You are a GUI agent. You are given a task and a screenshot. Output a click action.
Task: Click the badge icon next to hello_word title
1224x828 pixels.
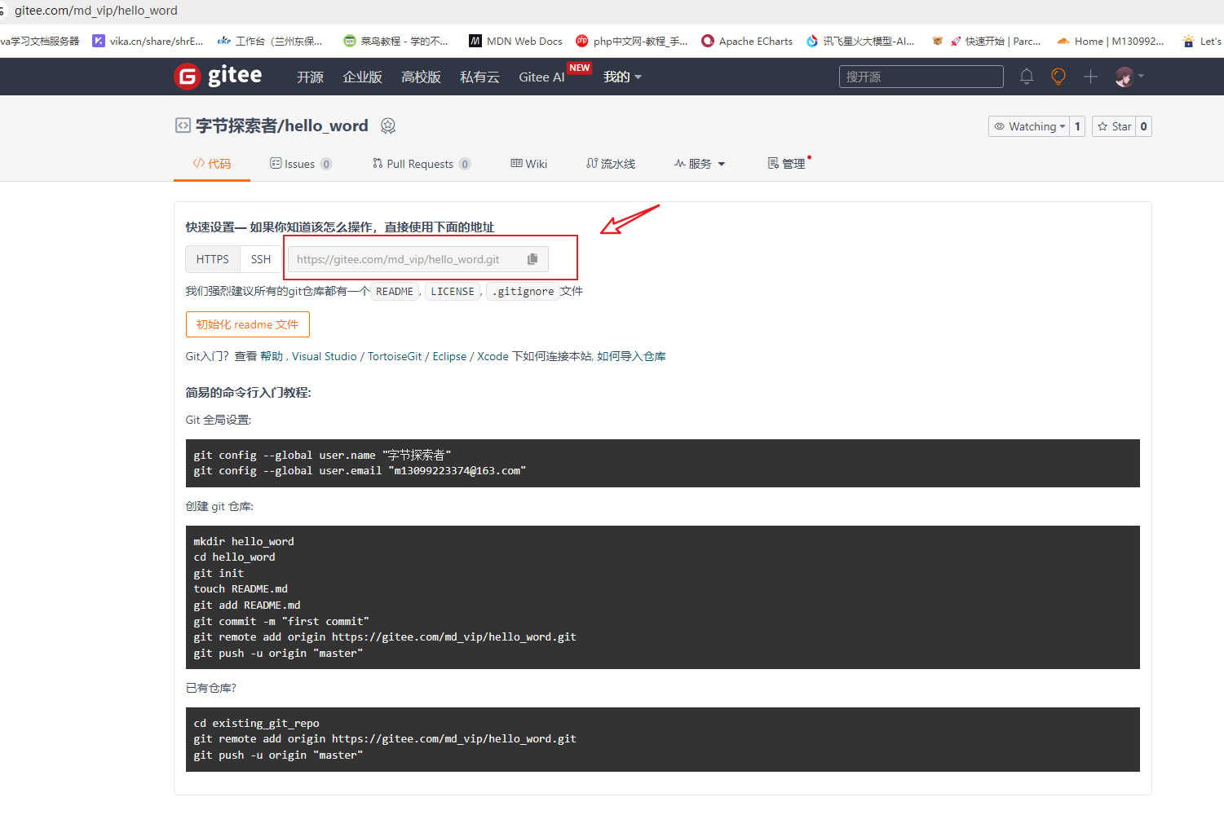388,126
